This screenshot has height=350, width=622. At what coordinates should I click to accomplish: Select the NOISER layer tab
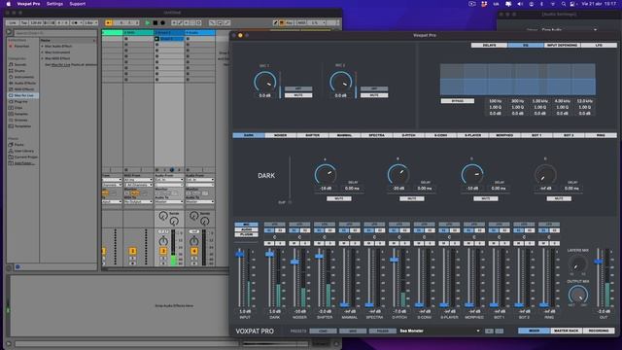pyautogui.click(x=281, y=135)
